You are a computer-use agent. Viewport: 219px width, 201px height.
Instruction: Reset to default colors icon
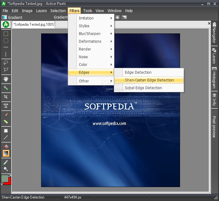[x=2, y=184]
